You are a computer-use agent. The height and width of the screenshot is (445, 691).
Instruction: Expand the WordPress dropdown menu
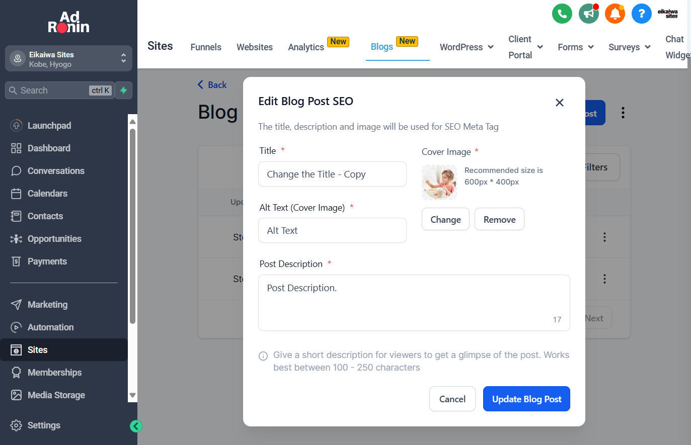click(467, 47)
